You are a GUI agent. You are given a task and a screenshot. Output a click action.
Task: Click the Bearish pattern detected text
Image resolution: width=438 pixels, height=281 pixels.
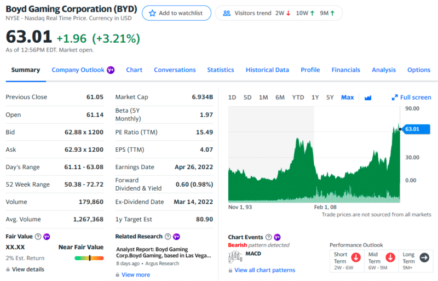[x=258, y=245]
